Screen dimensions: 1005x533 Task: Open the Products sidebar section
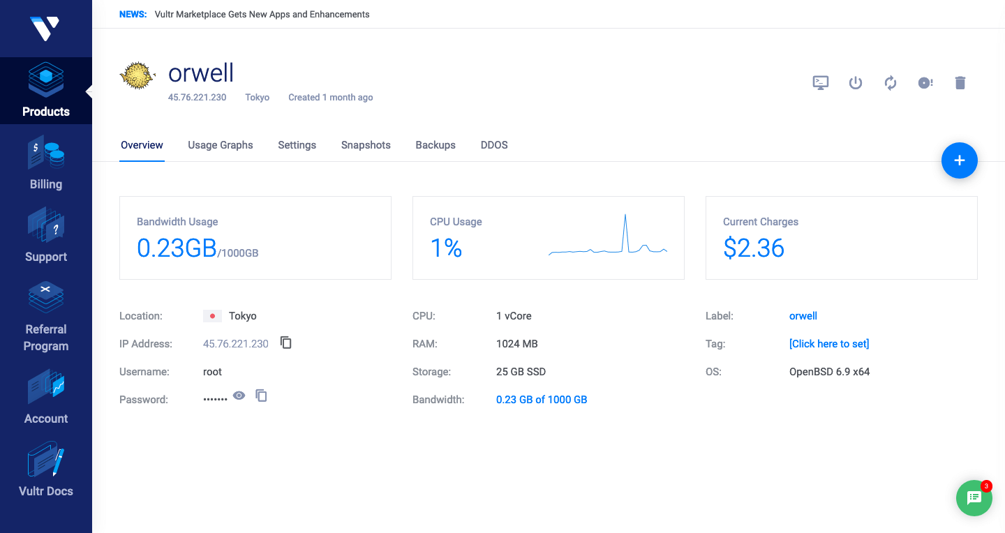tap(45, 91)
